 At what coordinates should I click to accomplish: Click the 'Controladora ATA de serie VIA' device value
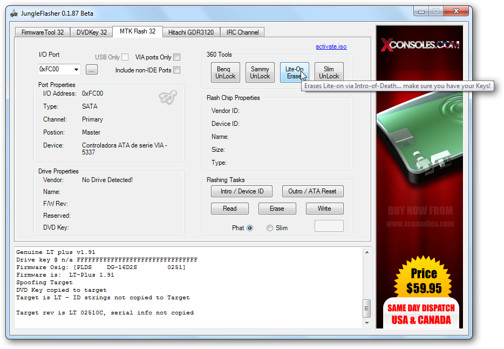[125, 149]
